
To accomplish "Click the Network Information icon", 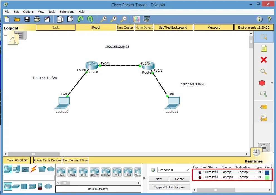I will [259, 19].
